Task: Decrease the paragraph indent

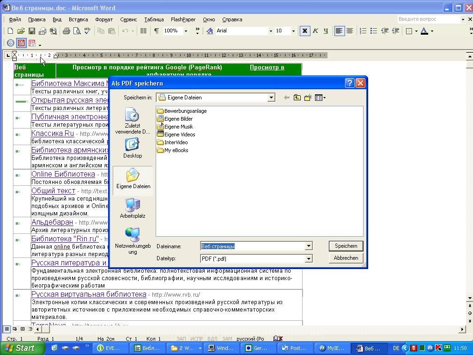Action: [385, 31]
